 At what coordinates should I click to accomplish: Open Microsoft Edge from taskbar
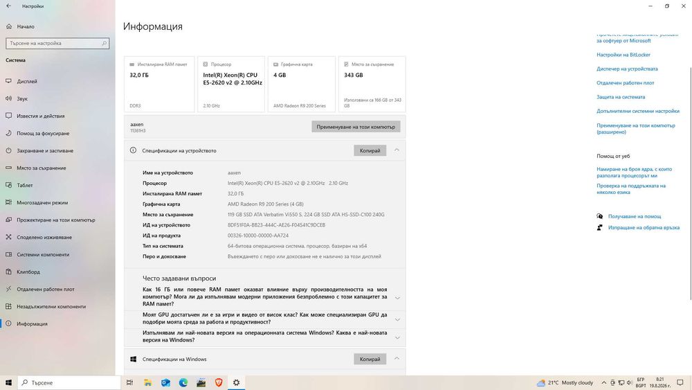(183, 382)
